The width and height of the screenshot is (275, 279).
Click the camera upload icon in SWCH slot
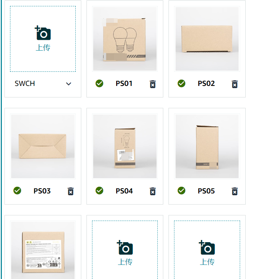pos(43,33)
